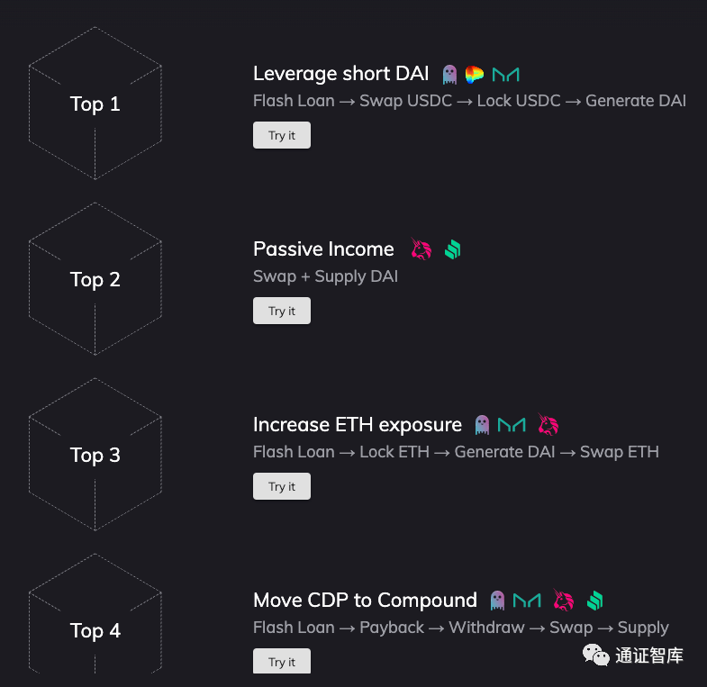Click the Uniswap icon beside Move CDP to Compound
The width and height of the screenshot is (707, 687).
point(563,600)
